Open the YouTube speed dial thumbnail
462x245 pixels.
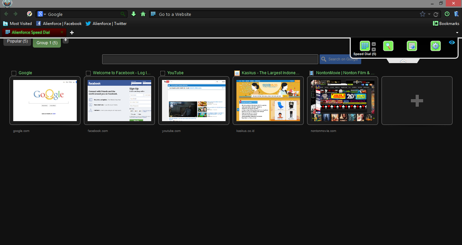[194, 101]
